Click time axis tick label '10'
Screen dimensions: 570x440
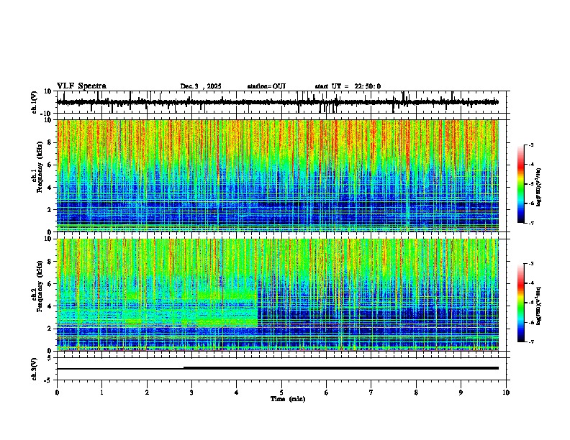tap(506, 392)
